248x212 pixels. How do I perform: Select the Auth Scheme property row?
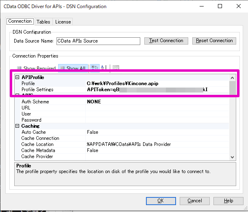click(x=122, y=102)
